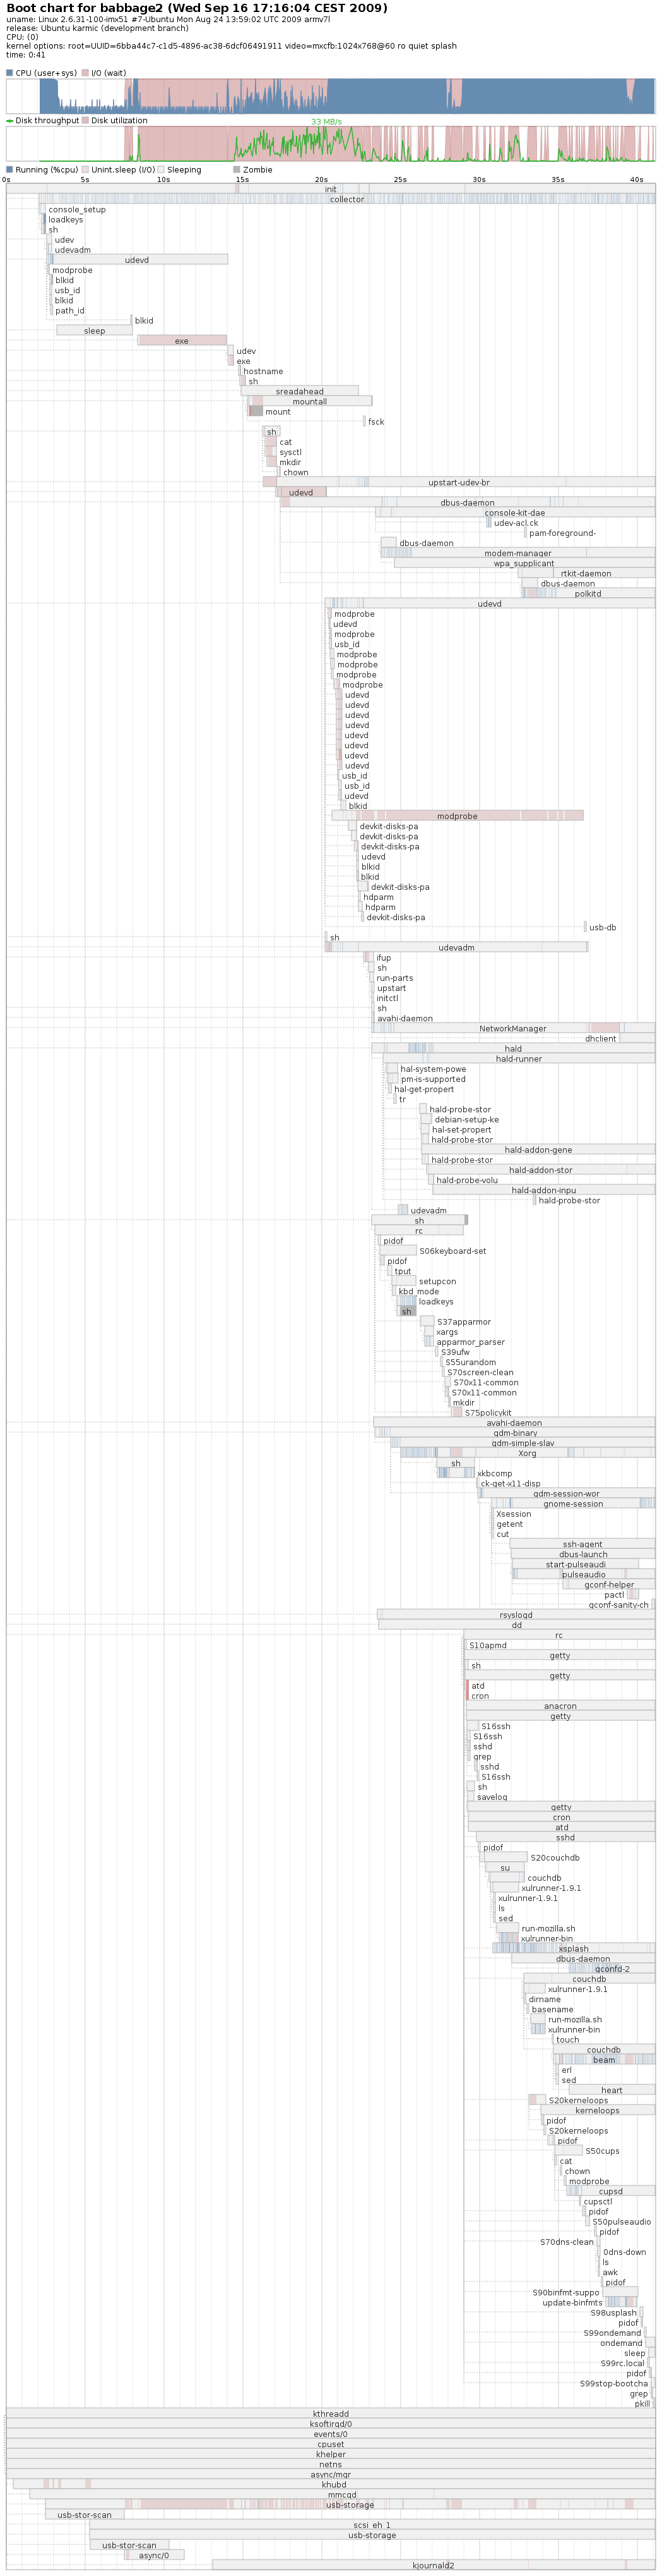Select the collector process bar
This screenshot has height=2576, width=662.
[x=346, y=199]
